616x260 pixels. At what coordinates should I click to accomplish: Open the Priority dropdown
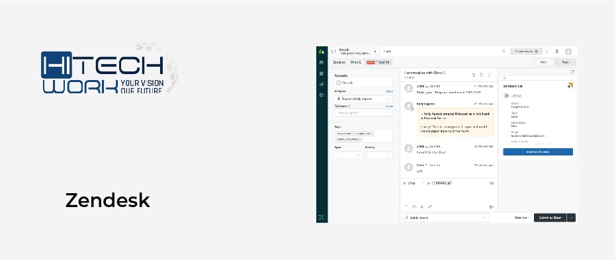coord(378,155)
